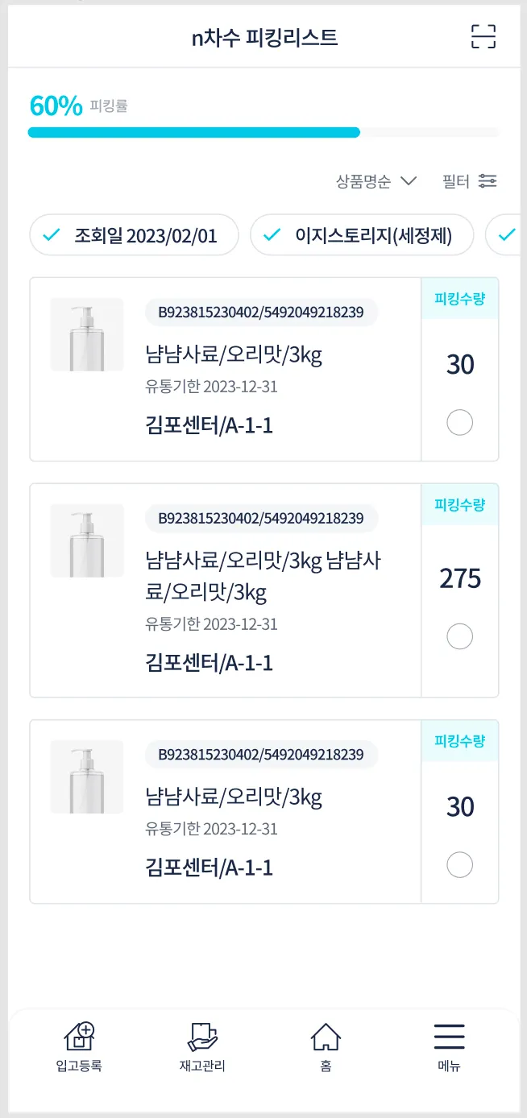Open 입고등록 warehouse receiving icon
Image resolution: width=527 pixels, height=1118 pixels.
coord(79,1037)
